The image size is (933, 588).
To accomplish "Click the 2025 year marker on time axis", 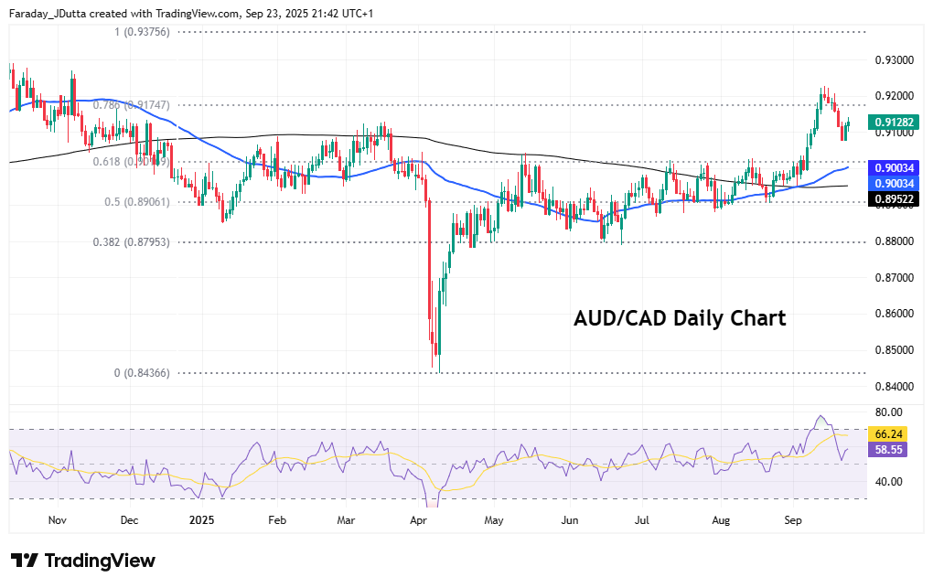I will pyautogui.click(x=202, y=520).
